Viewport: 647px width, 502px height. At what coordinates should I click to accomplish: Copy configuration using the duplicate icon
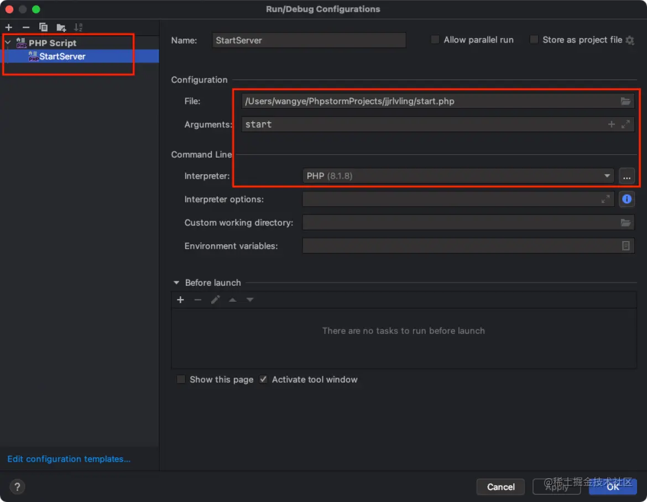click(x=43, y=27)
